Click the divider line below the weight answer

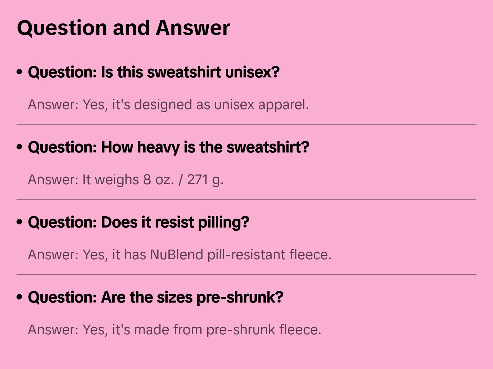[246, 199]
